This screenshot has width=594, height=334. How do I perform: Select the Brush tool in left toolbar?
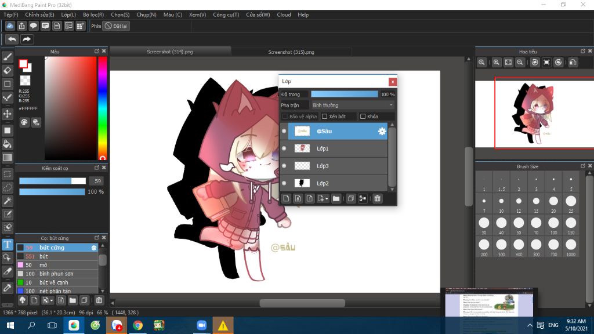(7, 57)
